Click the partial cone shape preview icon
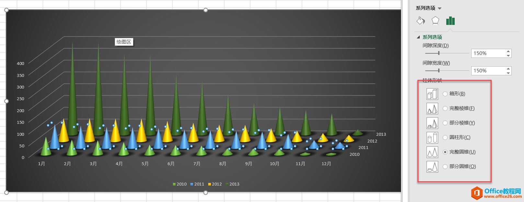This screenshot has width=524, height=202. click(x=432, y=167)
